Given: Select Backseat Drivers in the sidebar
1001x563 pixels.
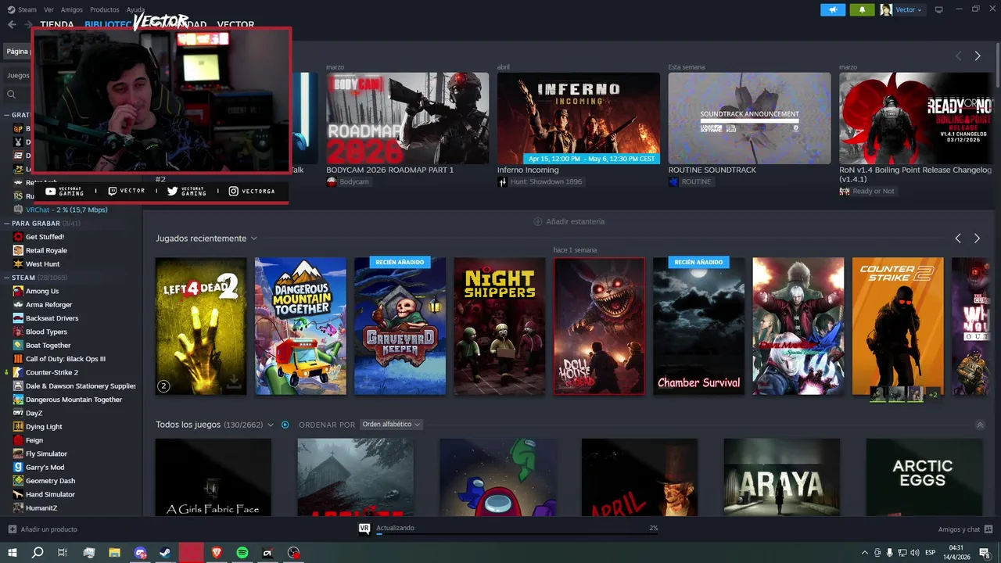Looking at the screenshot, I should (52, 318).
